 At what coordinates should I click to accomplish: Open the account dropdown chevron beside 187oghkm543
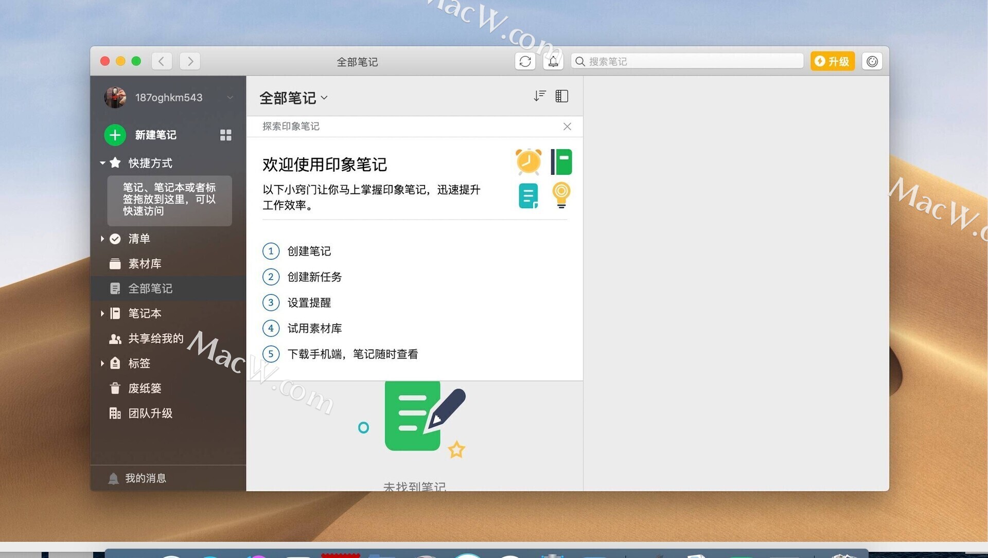230,97
